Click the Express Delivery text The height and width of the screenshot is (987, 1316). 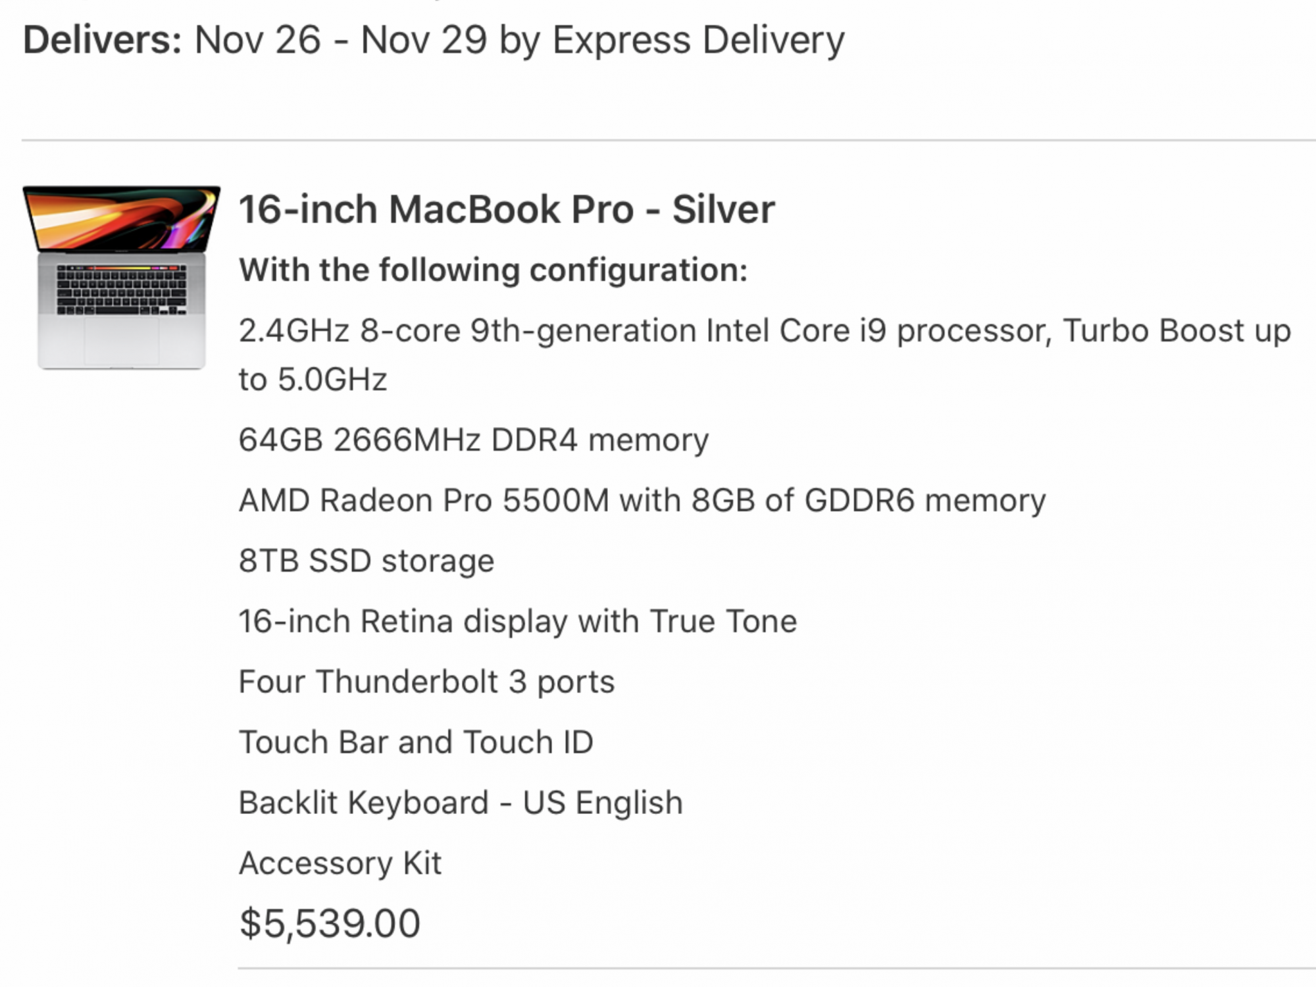pos(697,40)
